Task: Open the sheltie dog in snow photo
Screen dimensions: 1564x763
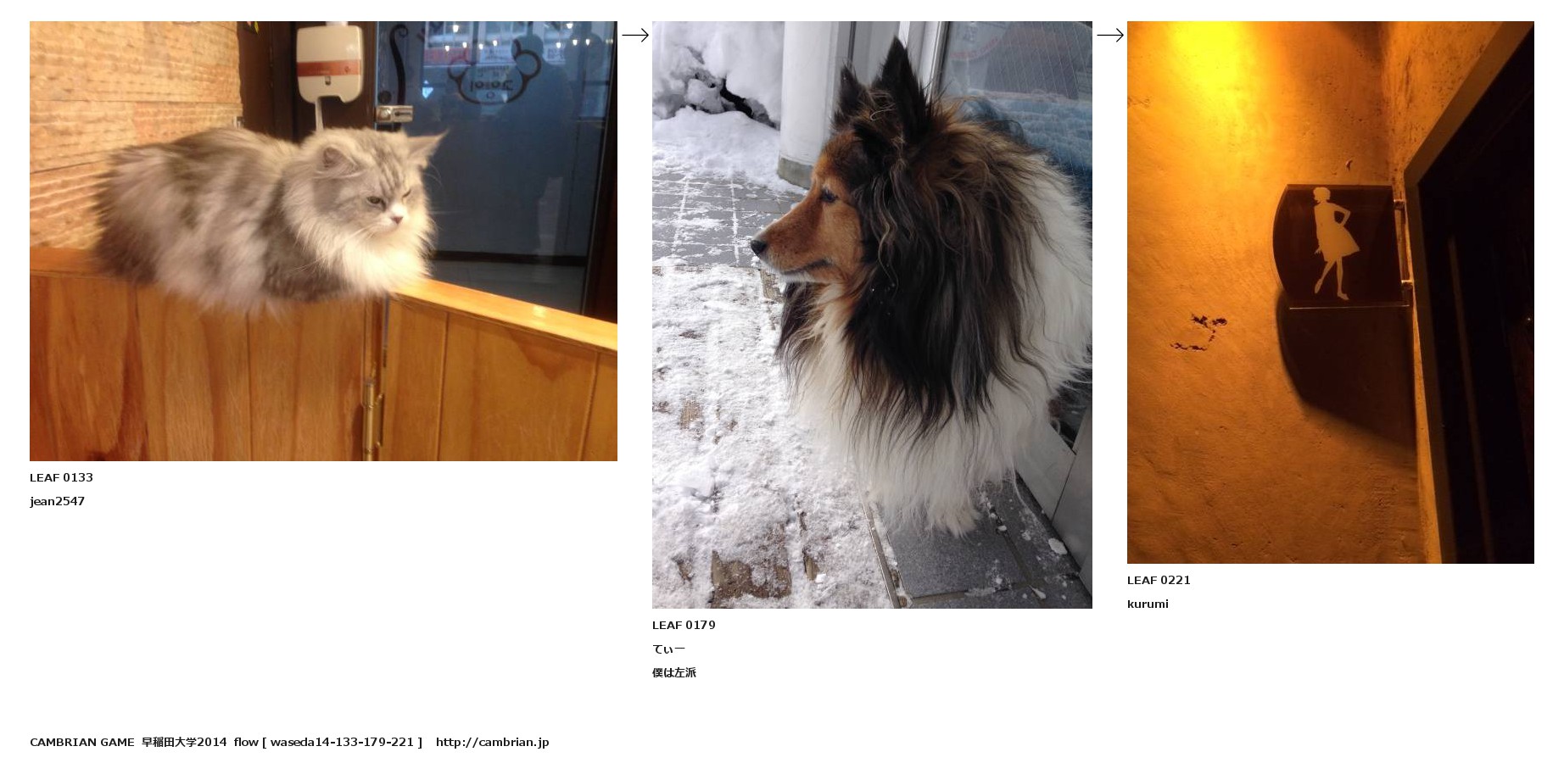Action: point(872,315)
